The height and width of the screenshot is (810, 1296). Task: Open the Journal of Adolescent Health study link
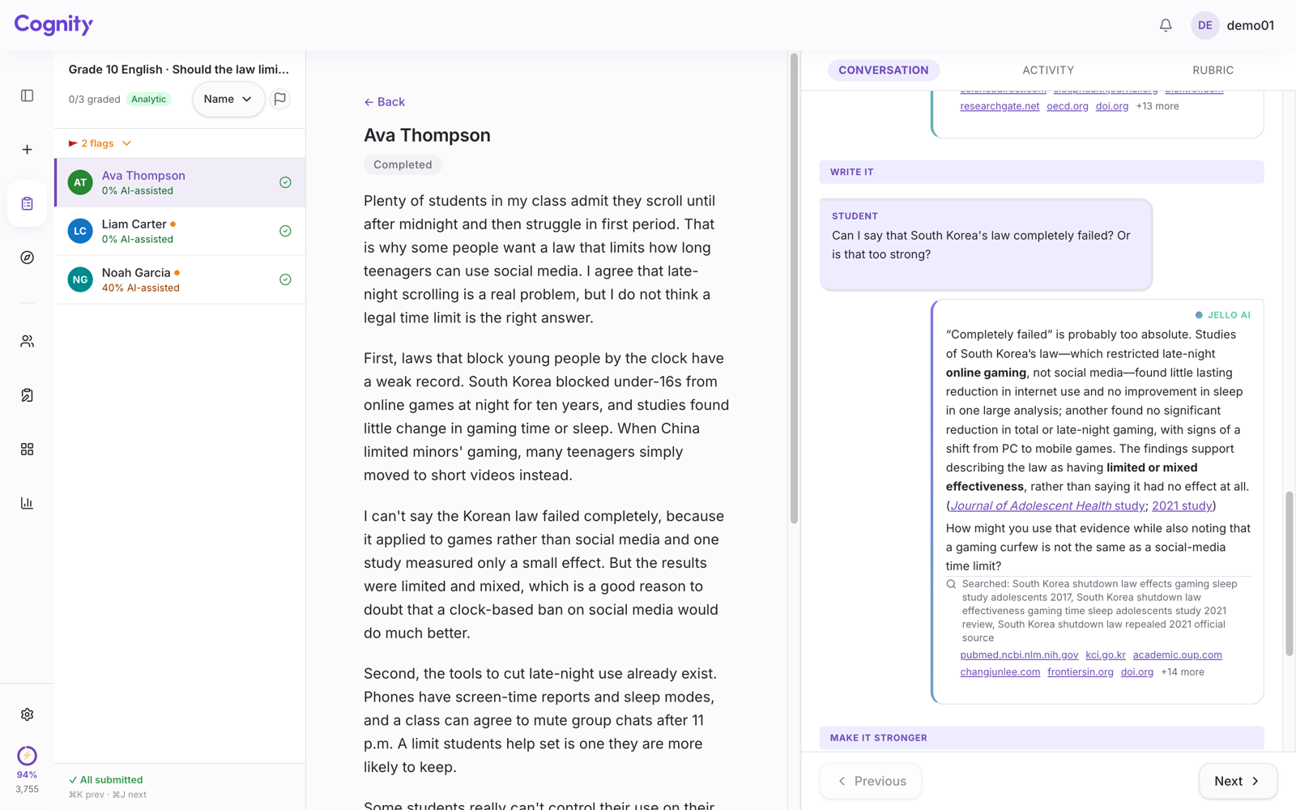click(x=1047, y=505)
